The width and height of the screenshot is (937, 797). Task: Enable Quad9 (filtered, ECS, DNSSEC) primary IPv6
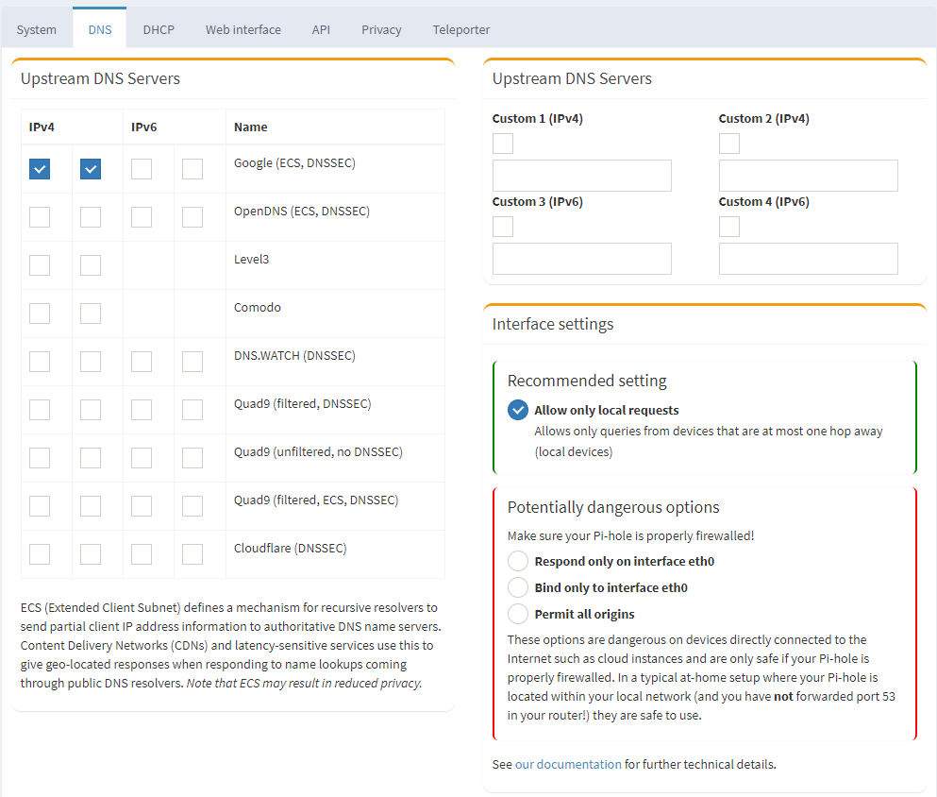(142, 506)
